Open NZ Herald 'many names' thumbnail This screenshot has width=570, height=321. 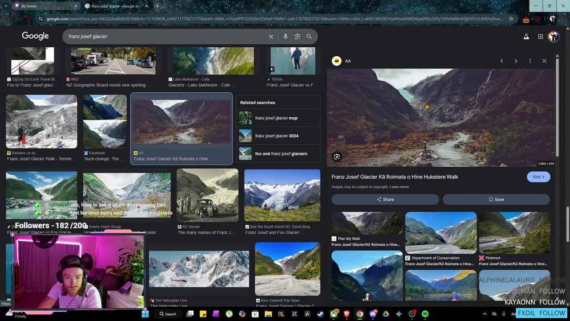click(207, 195)
